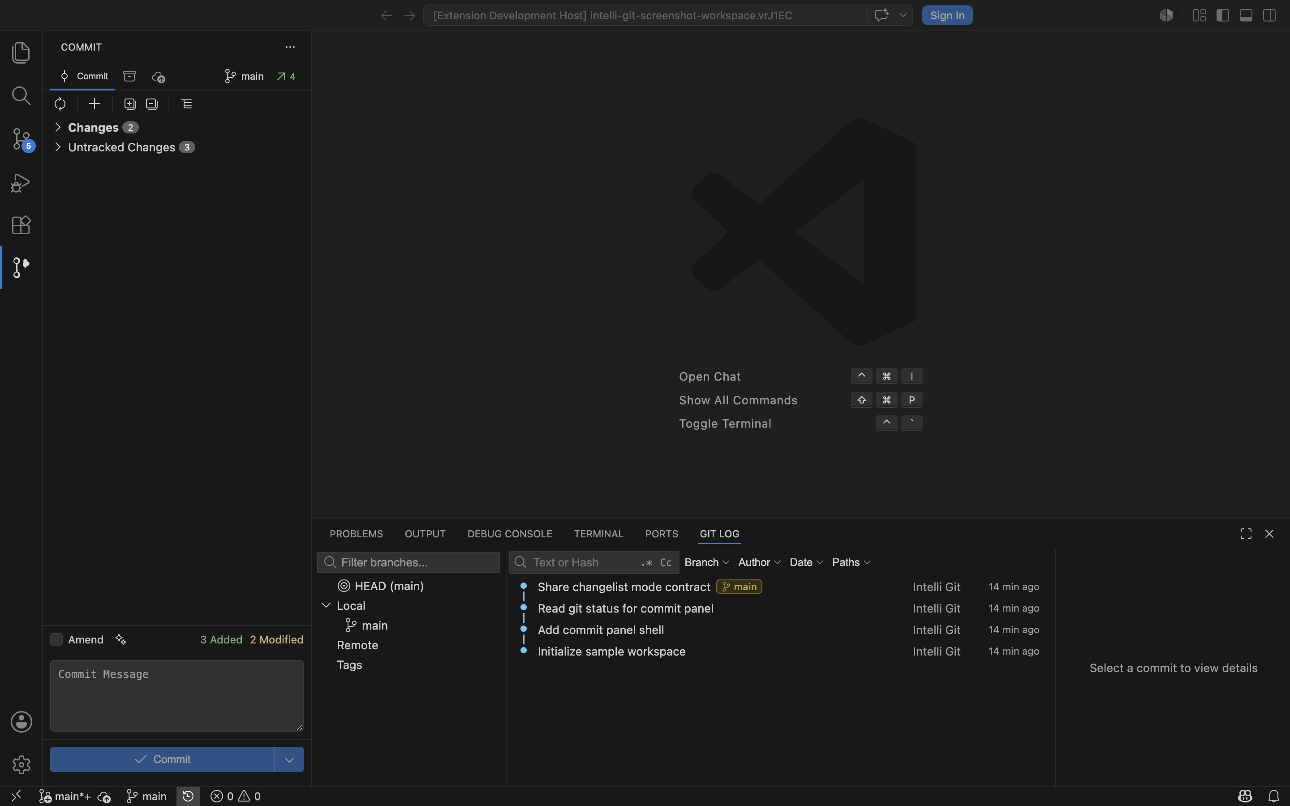Screen dimensions: 1290x806
Task: Click the sparkle generate commit message icon
Action: pos(121,639)
